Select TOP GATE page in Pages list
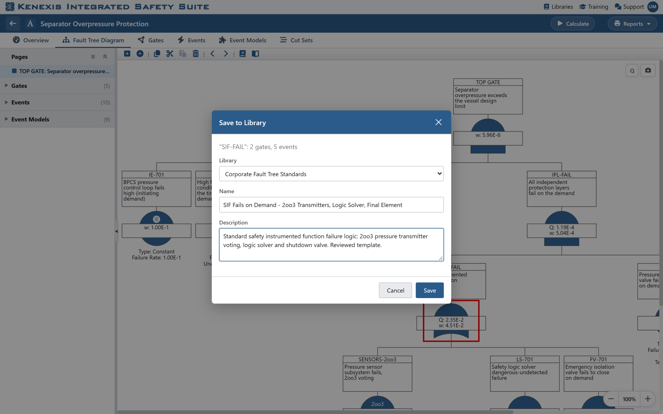 click(57, 71)
